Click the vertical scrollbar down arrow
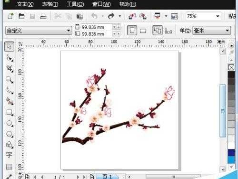The width and height of the screenshot is (238, 179). pos(223,169)
